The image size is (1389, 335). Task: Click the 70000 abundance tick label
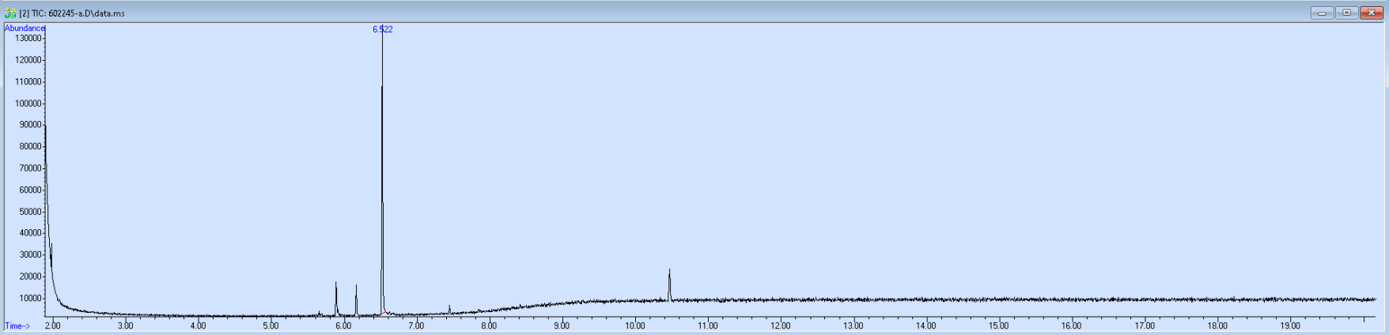[x=31, y=168]
